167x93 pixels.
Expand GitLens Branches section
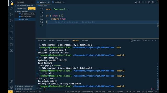[25, 89]
